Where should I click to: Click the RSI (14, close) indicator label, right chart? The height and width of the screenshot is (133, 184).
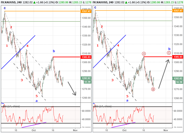(103, 106)
